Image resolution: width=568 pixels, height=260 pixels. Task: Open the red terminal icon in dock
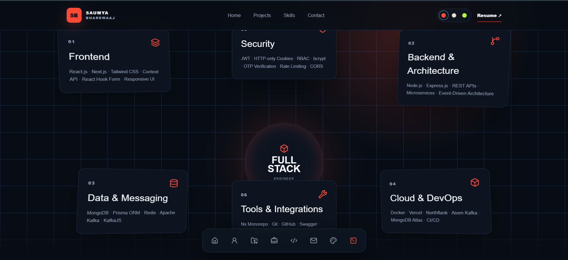point(353,241)
